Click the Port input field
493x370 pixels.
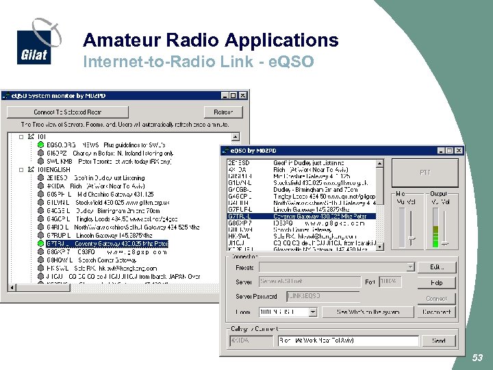pyautogui.click(x=390, y=282)
